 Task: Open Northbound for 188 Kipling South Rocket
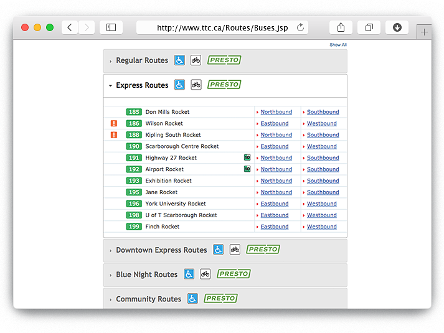point(276,135)
